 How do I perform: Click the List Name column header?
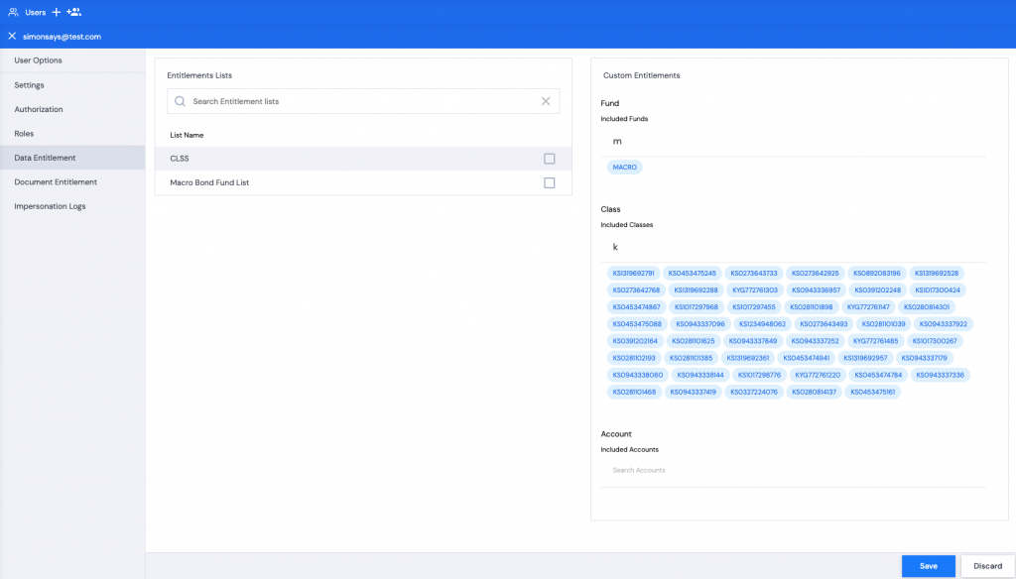(x=187, y=136)
